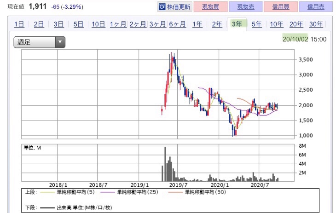Click the tallest volume bar in 2019

tap(165, 164)
